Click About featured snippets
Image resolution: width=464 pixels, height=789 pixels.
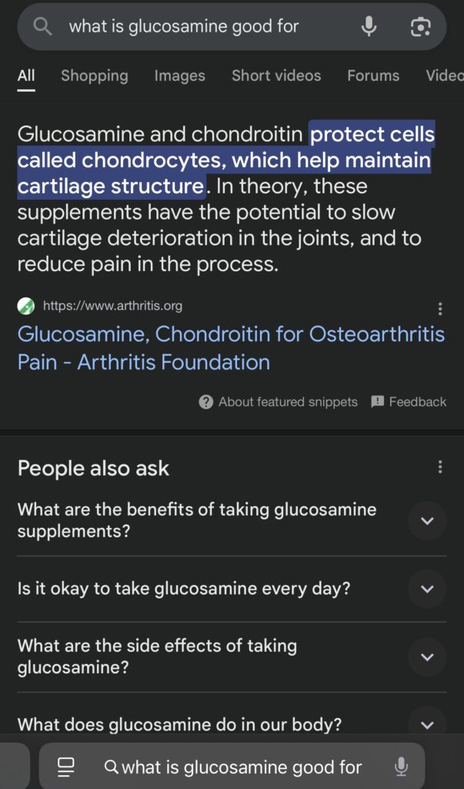click(279, 401)
